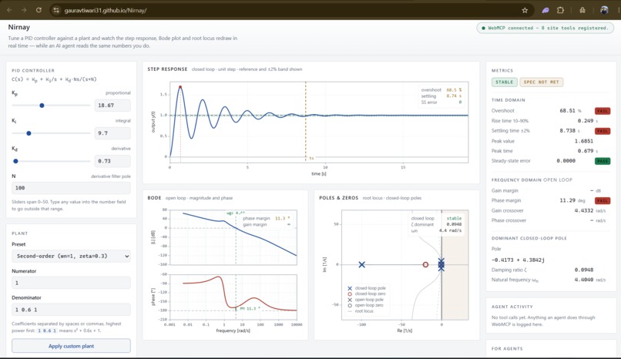The height and width of the screenshot is (359, 621).
Task: Click the AGENT ACTIVITY heading
Action: click(512, 307)
